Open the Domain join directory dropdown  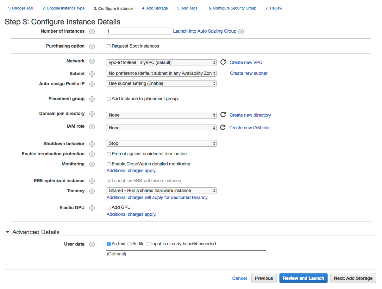coord(161,115)
